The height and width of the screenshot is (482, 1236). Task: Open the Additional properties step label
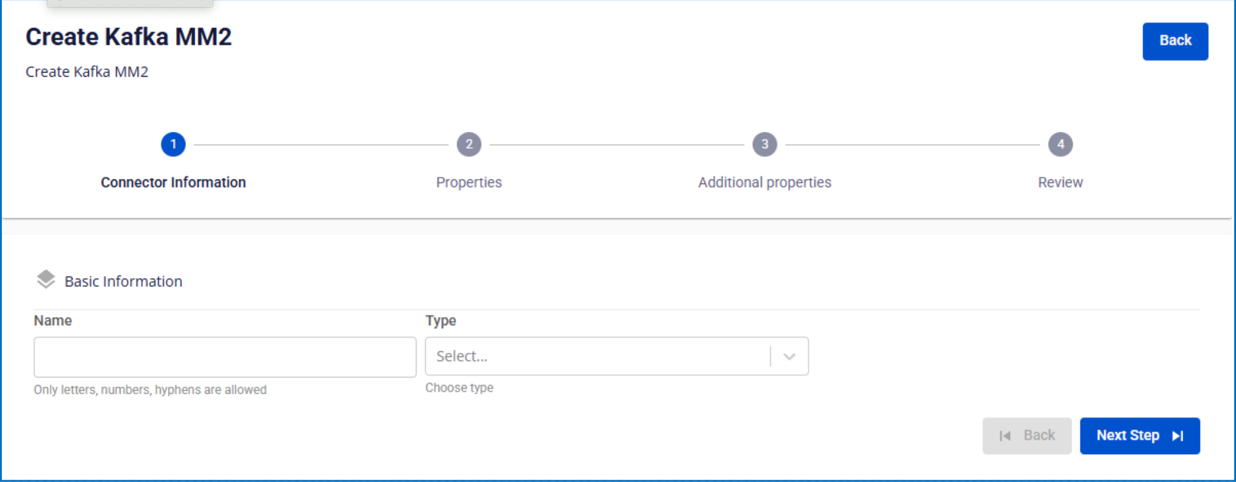[764, 182]
